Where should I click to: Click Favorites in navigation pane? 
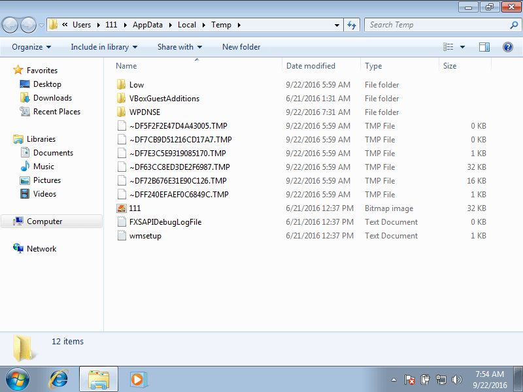coord(42,71)
